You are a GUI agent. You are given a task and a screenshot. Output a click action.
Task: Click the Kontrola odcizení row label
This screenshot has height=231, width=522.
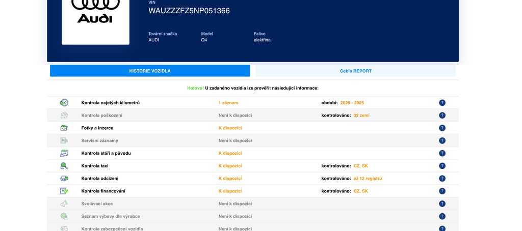[103, 179]
